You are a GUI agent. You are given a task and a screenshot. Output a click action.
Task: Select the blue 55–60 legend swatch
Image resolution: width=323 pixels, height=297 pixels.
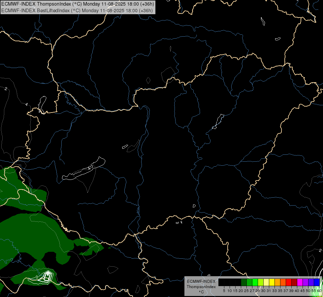point(317,282)
